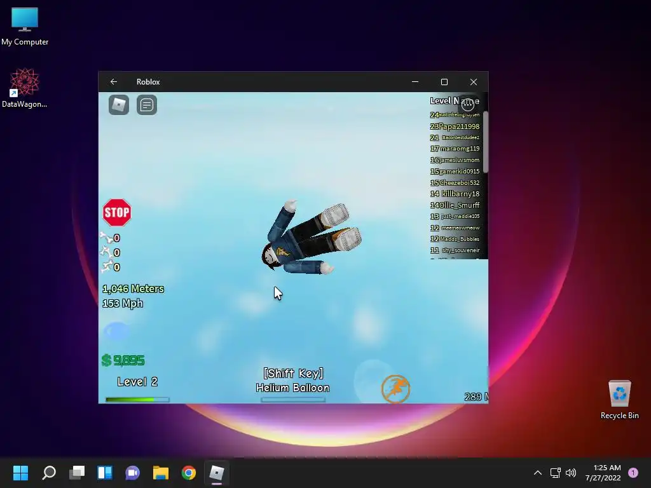Click the falling Roblox character
This screenshot has height=488, width=651.
point(312,238)
